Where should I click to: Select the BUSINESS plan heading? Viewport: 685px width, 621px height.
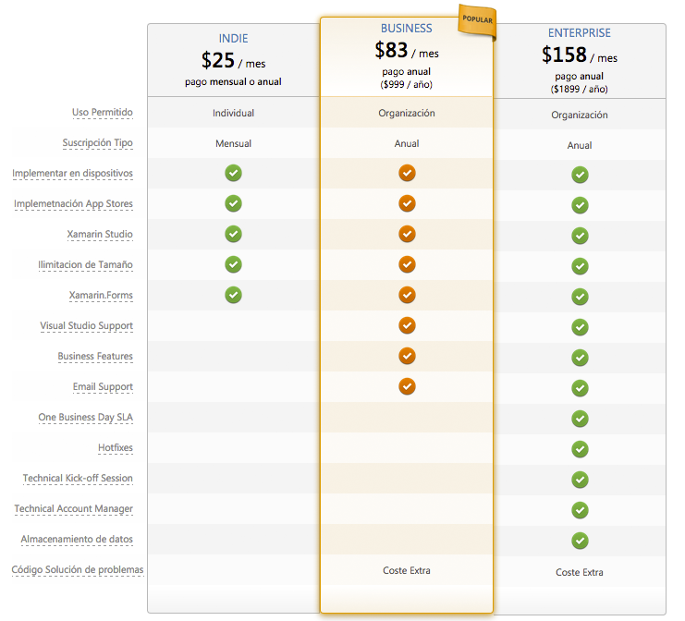(x=406, y=29)
